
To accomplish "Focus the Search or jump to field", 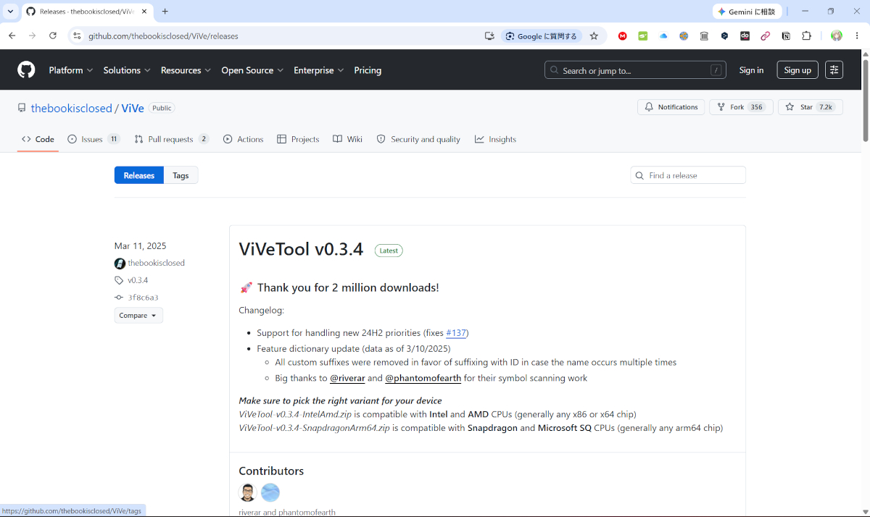I will (635, 70).
